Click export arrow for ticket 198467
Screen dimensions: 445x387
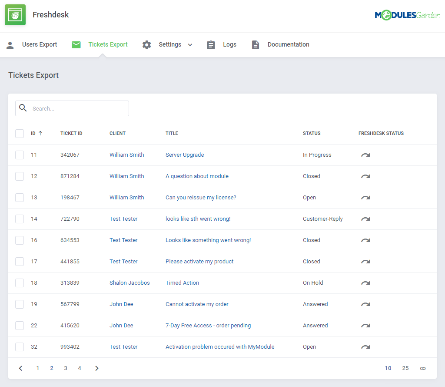click(x=365, y=198)
